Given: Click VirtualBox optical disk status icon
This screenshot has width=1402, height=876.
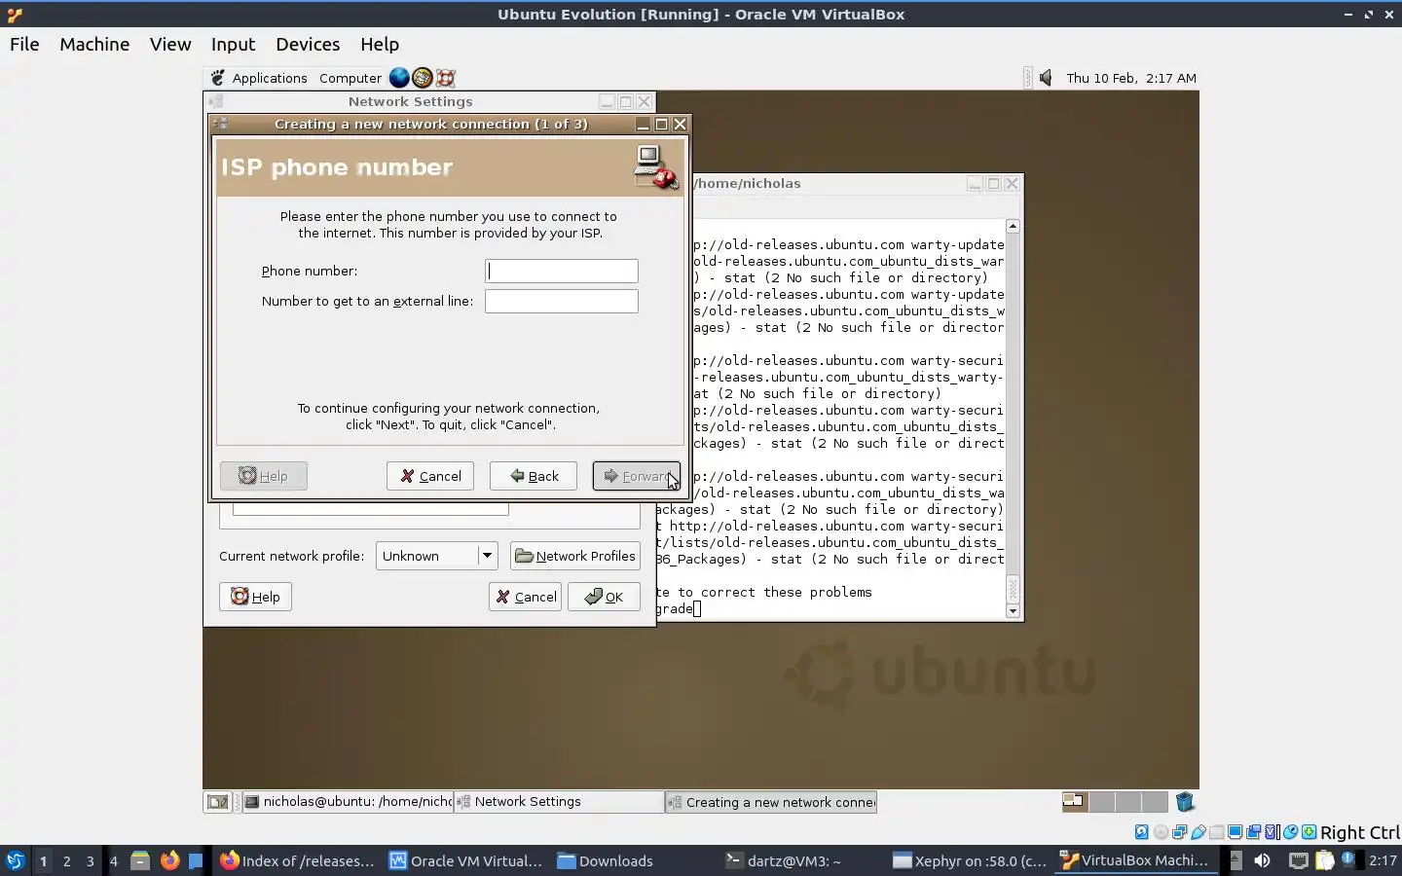Looking at the screenshot, I should 1161,832.
